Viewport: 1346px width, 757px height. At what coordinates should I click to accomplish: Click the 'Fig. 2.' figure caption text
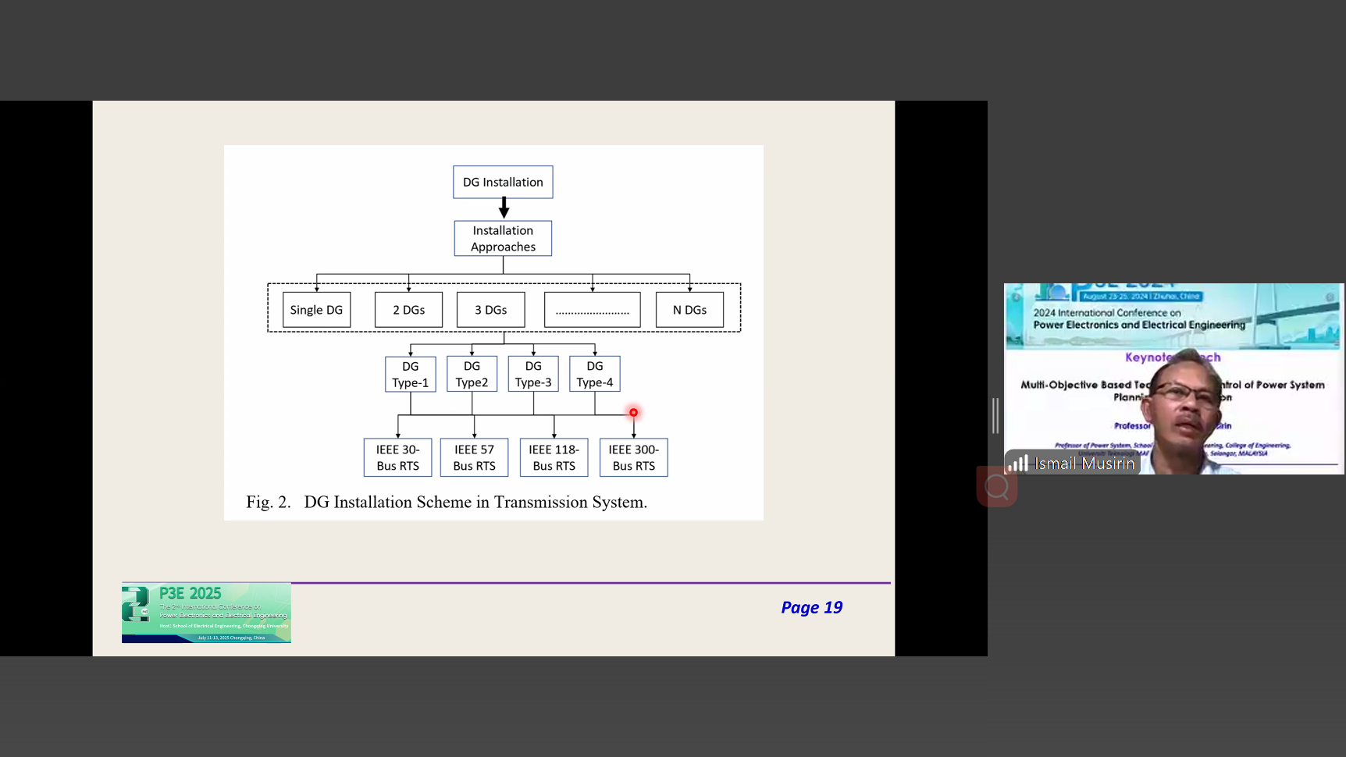447,502
